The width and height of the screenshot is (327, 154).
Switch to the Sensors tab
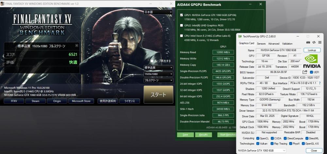pyautogui.click(x=261, y=44)
